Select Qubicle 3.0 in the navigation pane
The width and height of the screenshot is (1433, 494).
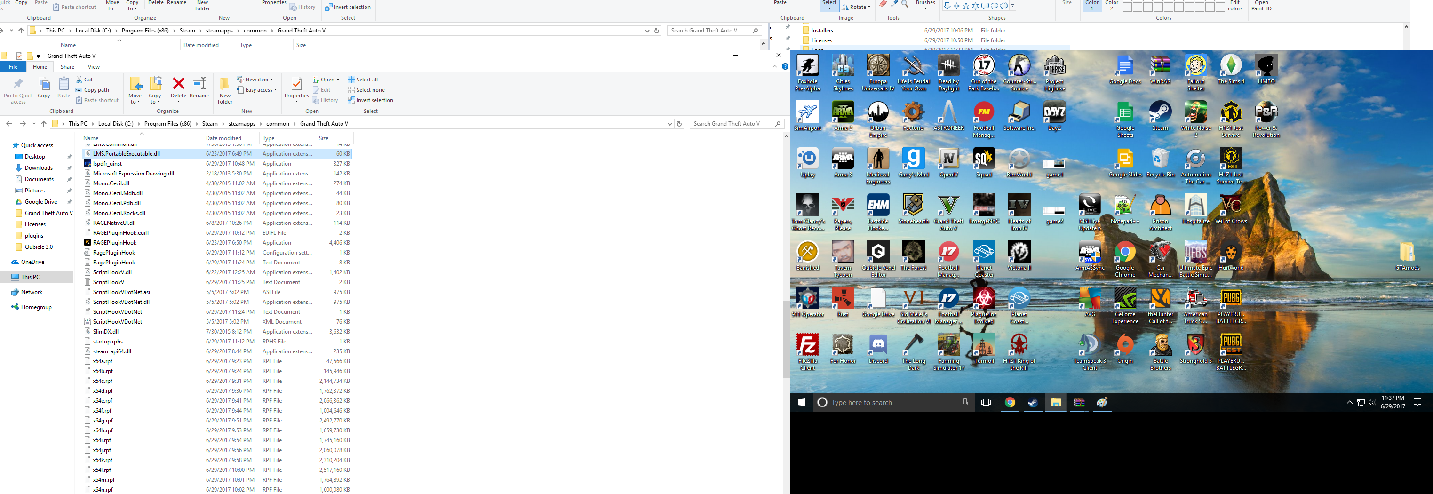[x=39, y=247]
